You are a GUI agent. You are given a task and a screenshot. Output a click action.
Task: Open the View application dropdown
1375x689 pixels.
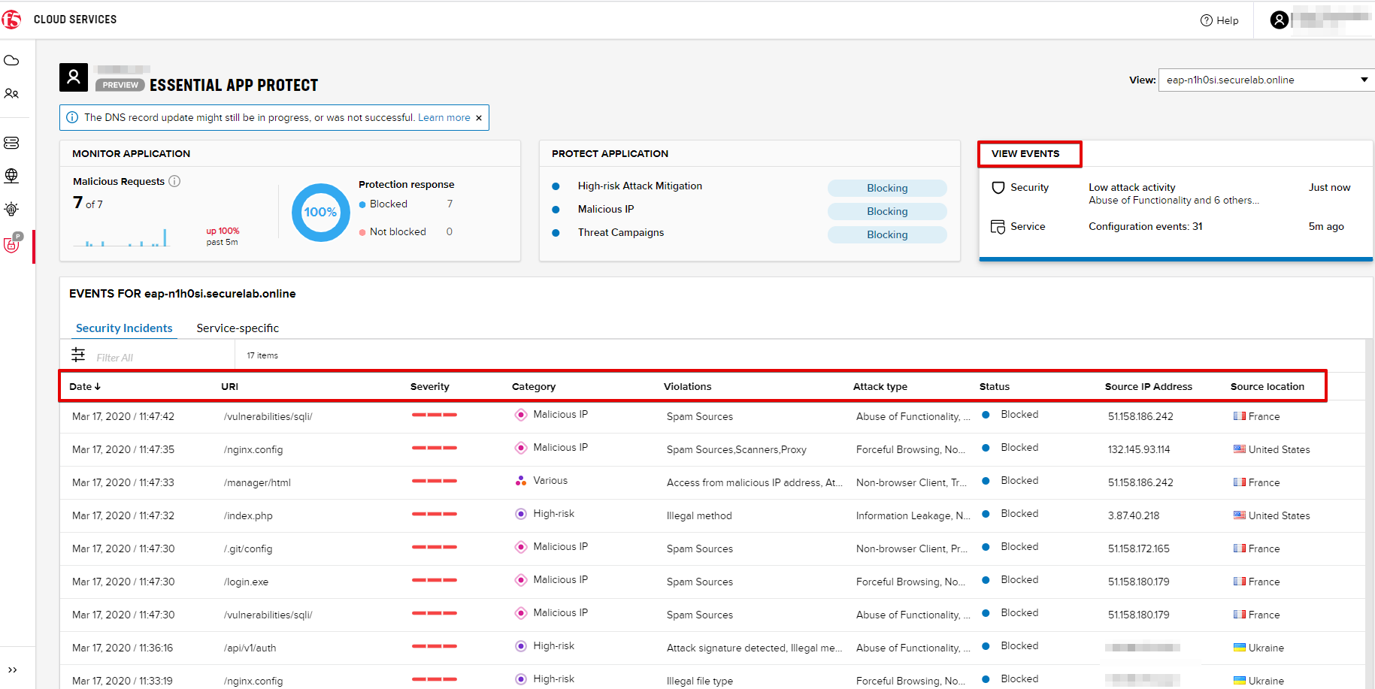1266,80
